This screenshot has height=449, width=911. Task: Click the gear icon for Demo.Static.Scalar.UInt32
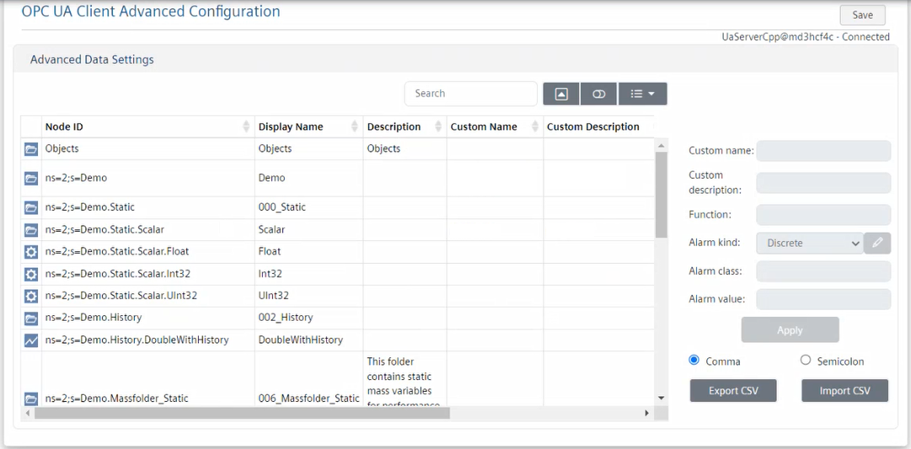tap(31, 297)
